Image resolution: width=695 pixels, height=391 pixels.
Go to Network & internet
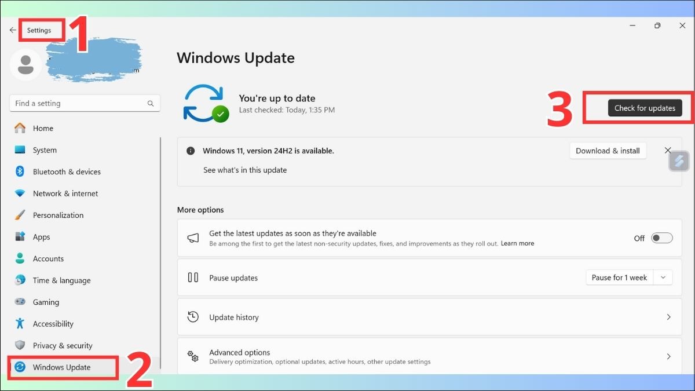pos(85,193)
